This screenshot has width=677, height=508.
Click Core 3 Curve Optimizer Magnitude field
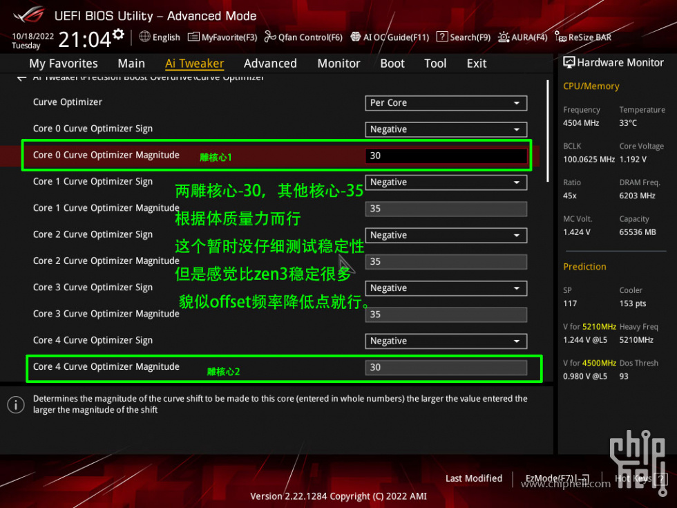[446, 314]
